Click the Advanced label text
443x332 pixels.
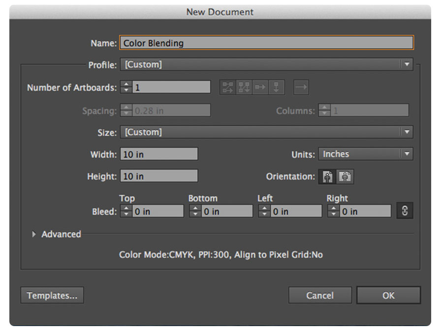[x=61, y=234]
